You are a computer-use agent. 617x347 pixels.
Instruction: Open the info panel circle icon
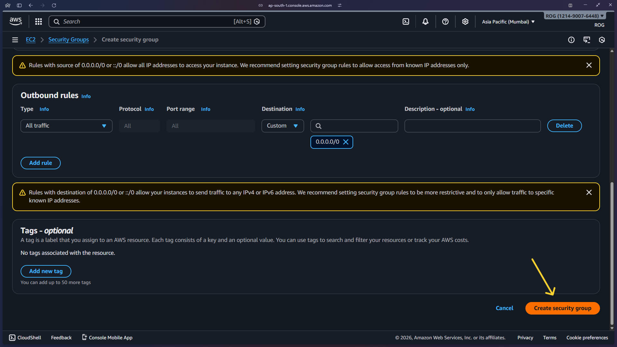point(571,40)
